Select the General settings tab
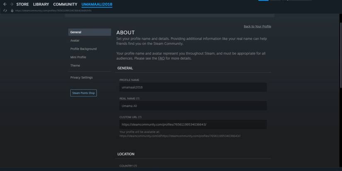This screenshot has width=342, height=171. [x=90, y=32]
